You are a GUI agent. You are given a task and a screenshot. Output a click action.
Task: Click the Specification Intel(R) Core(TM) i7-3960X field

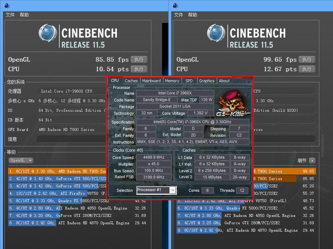[x=192, y=122]
